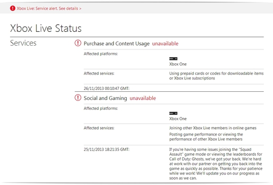This screenshot has height=185, width=273.
Task: Click the Call of Duty: Ghosts update message
Action: coord(216,164)
